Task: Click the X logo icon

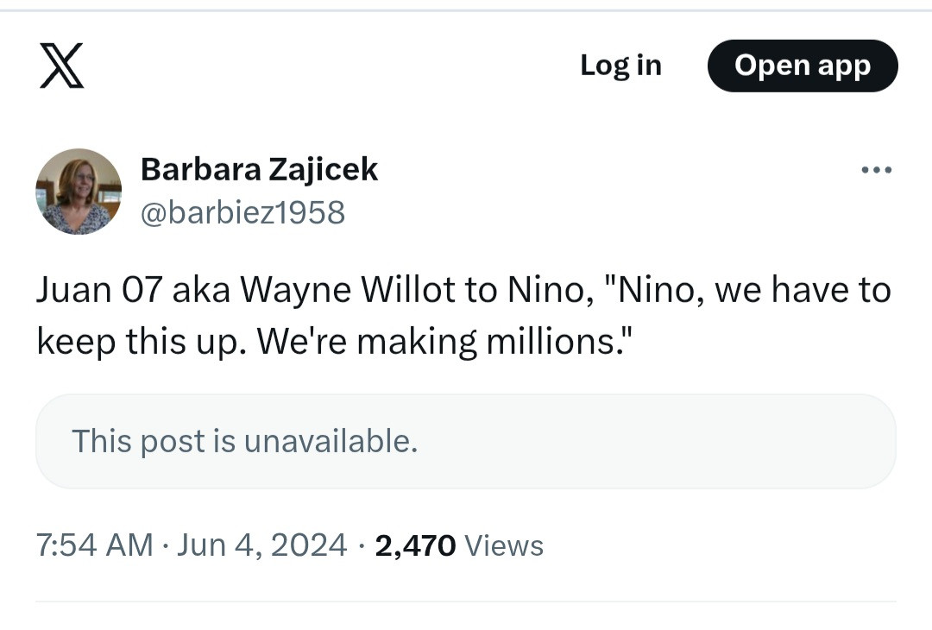Action: click(62, 66)
